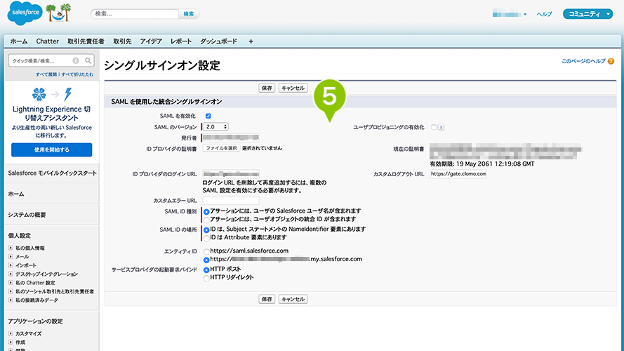Viewport: 624px width, 351px height.
Task: Open the quick find info icon
Action: click(76, 60)
